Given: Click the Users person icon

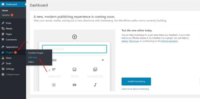Looking at the screenshot, I should click(x=3, y=58).
